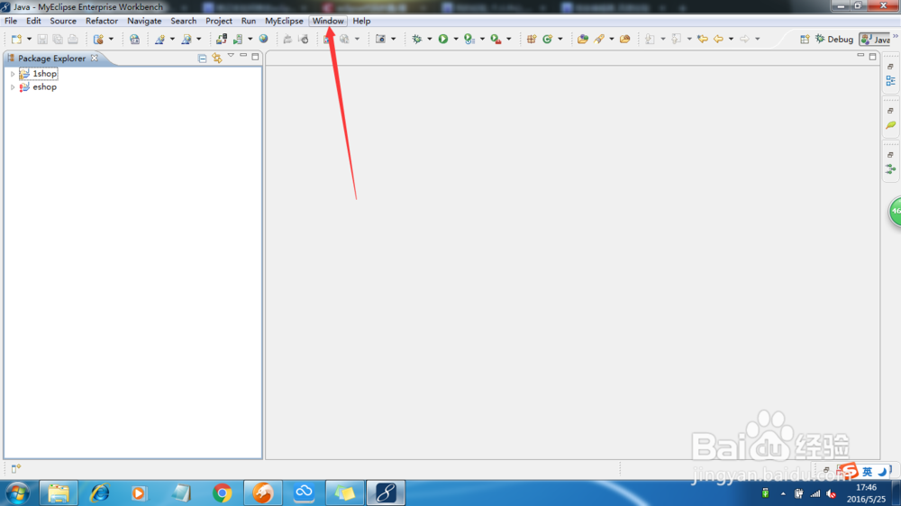901x506 pixels.
Task: Click the Print toolbar icon
Action: [x=73, y=39]
